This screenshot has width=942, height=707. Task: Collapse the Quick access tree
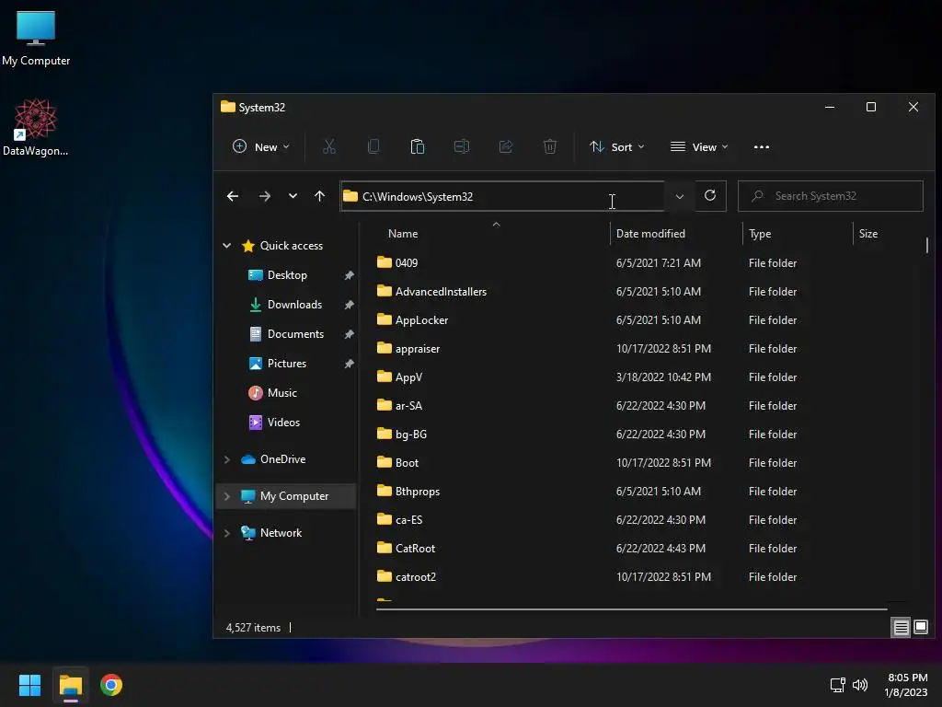pos(226,245)
